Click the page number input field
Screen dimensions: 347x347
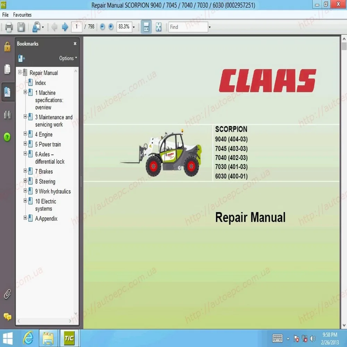click(77, 27)
